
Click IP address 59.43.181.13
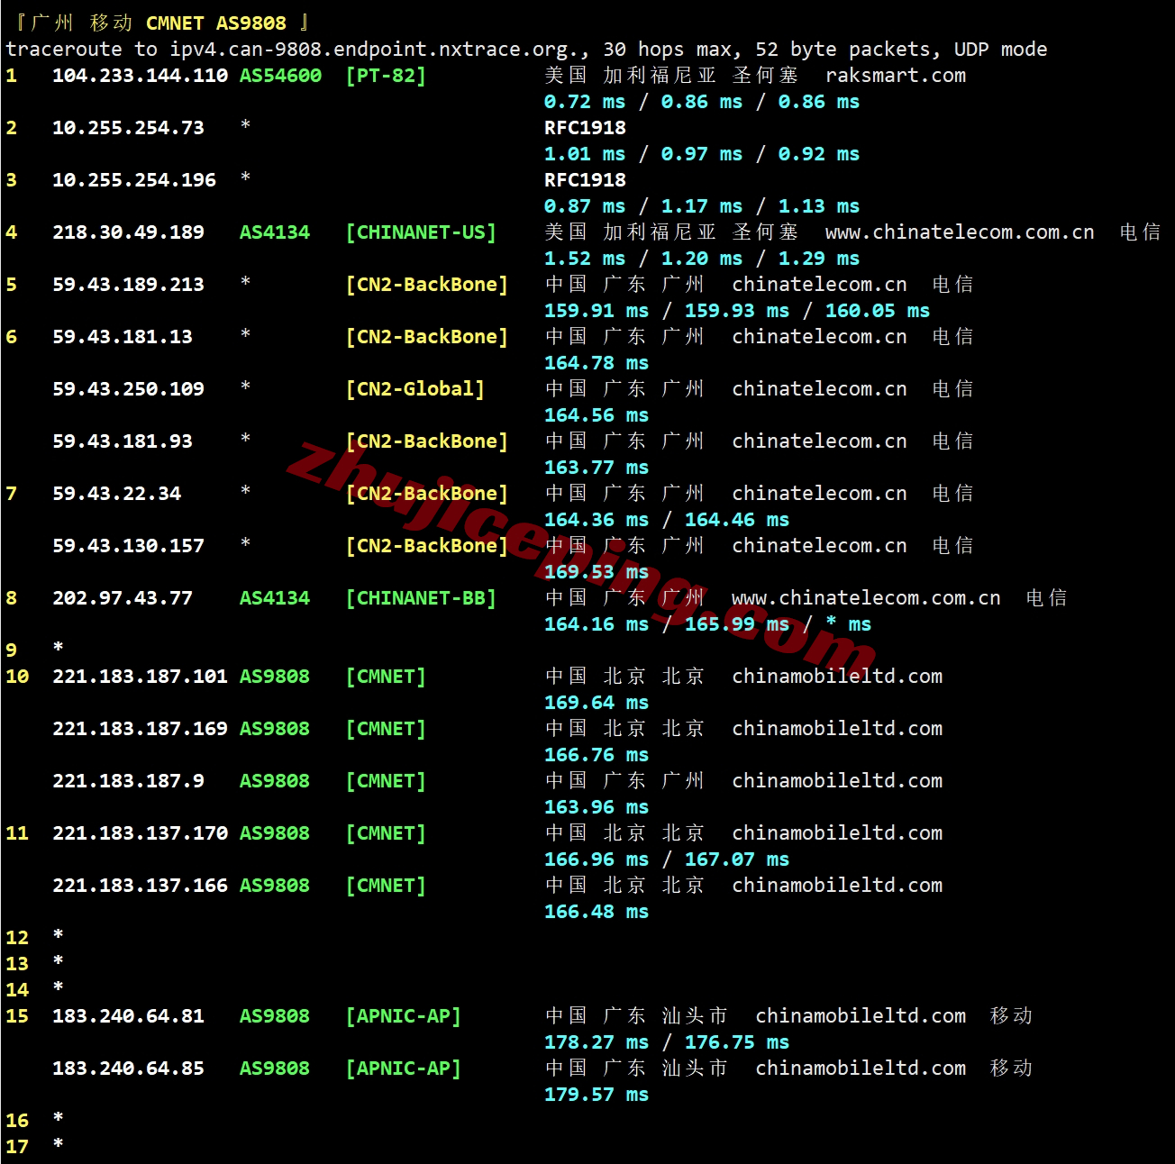tap(123, 337)
